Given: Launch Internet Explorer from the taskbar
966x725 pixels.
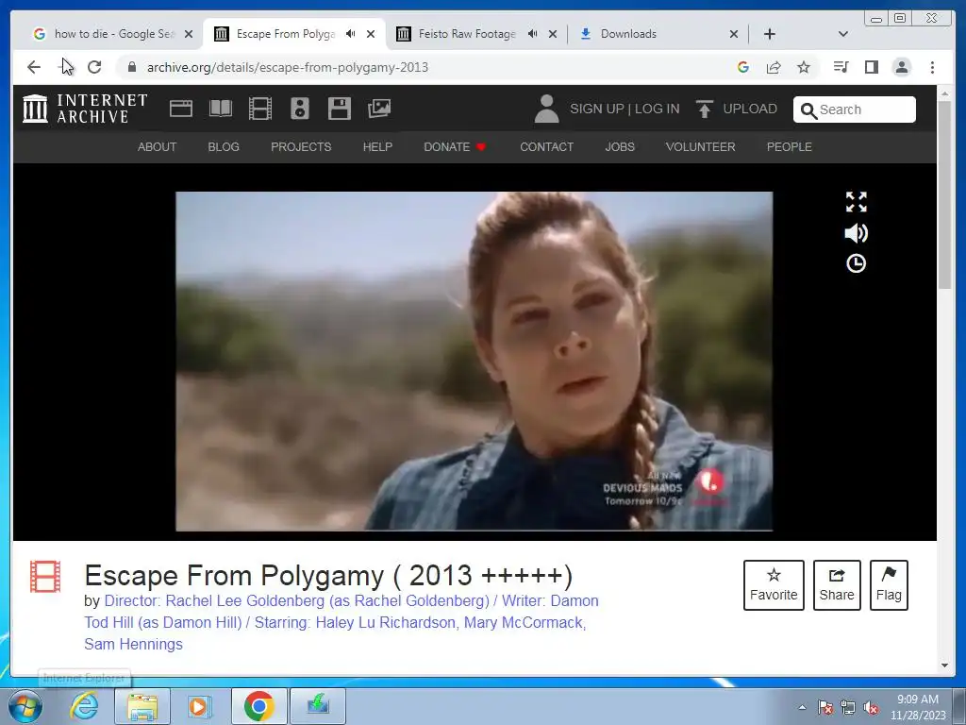Looking at the screenshot, I should coord(84,706).
